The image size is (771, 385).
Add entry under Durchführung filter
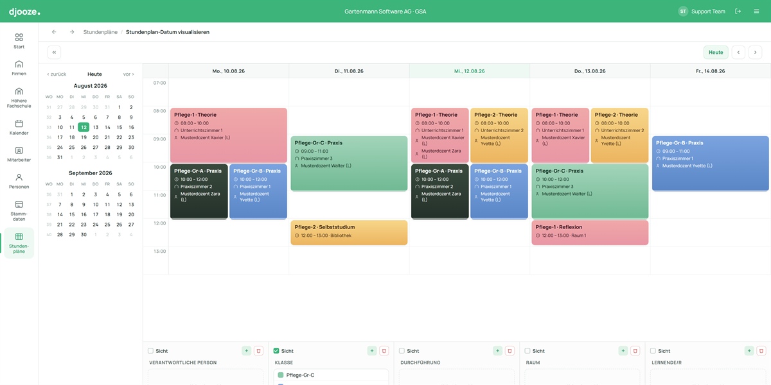click(x=497, y=351)
